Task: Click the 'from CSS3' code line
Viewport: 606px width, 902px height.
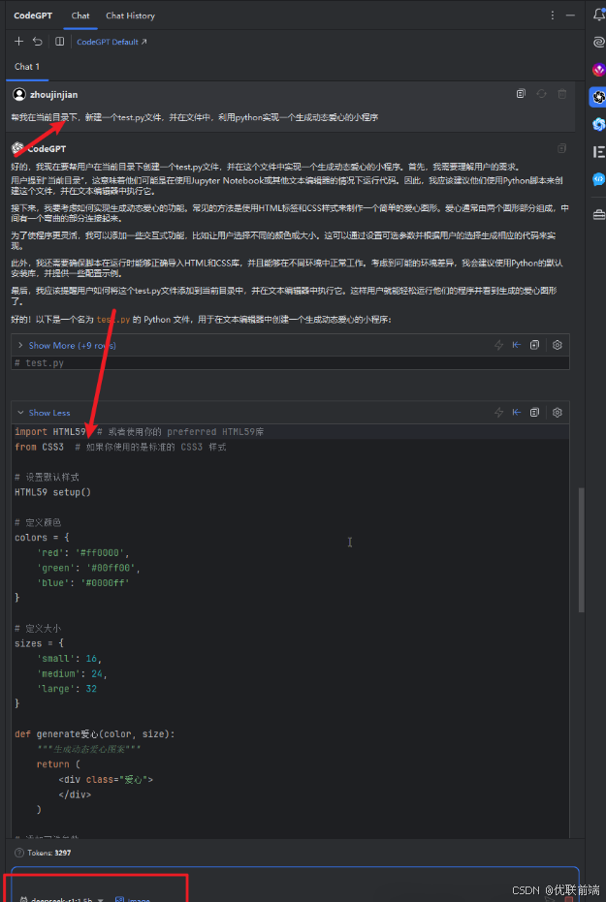Action: click(120, 447)
